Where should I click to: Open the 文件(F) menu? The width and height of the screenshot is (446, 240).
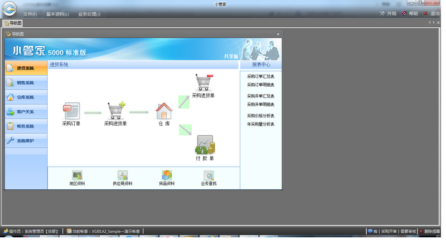[x=30, y=14]
